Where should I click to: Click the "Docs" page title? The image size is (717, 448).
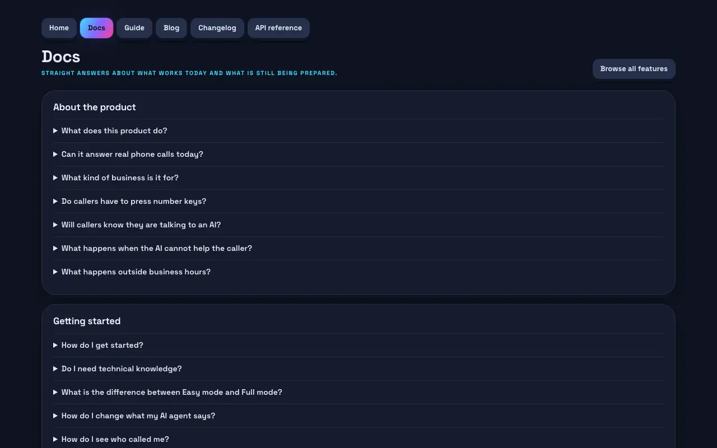(60, 57)
